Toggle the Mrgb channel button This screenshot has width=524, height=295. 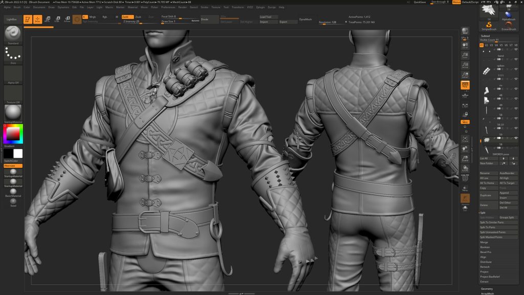tap(93, 17)
